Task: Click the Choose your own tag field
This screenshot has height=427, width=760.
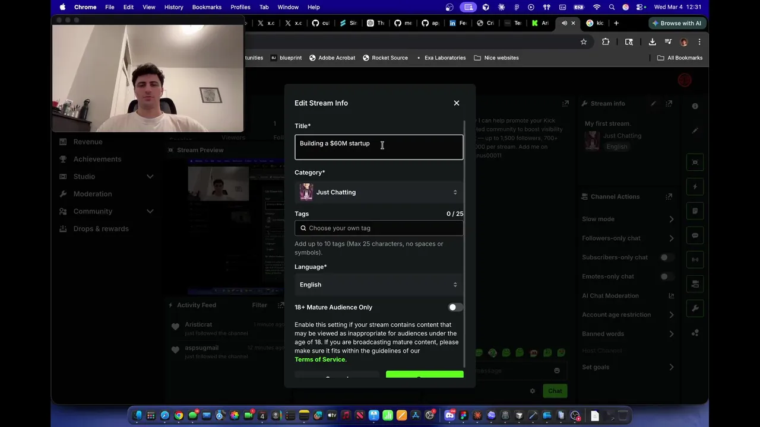Action: coord(379,228)
